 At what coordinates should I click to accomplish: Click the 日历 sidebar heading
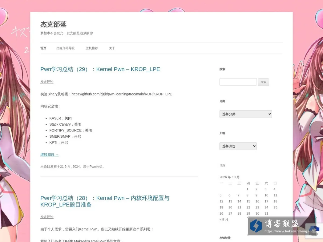(x=222, y=165)
